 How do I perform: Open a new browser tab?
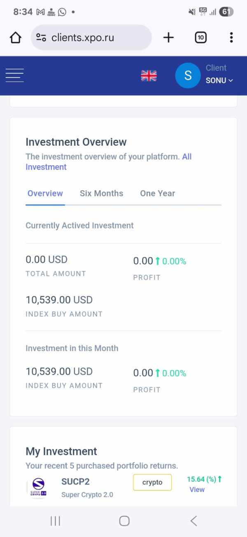(168, 38)
